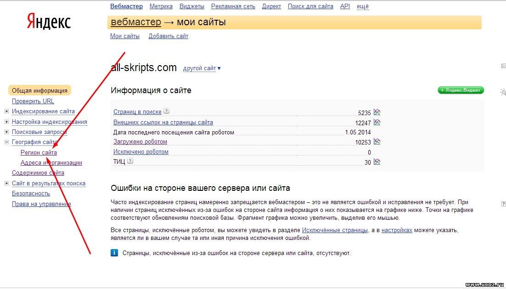Click Информация о сайте heading
The image size is (506, 289).
[x=151, y=90]
